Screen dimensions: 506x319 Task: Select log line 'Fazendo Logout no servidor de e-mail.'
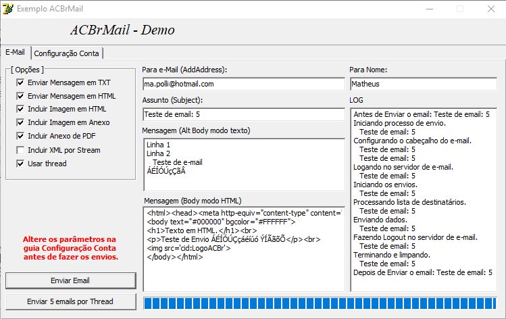[415, 237]
